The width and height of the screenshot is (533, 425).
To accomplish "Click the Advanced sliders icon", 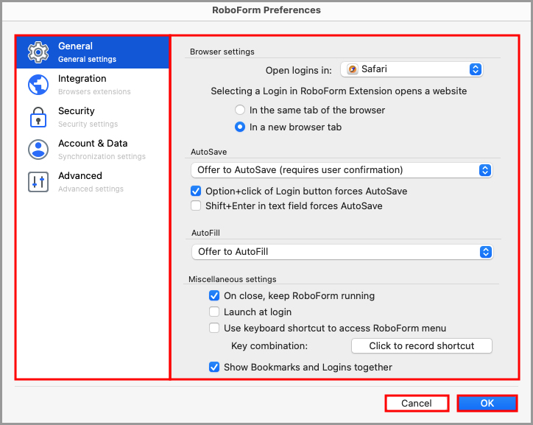I will [x=38, y=182].
